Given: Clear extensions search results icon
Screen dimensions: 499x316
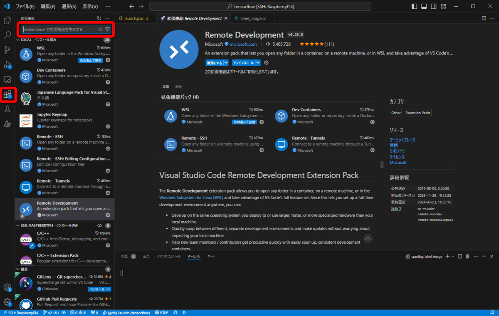Looking at the screenshot, I should pyautogui.click(x=100, y=30).
